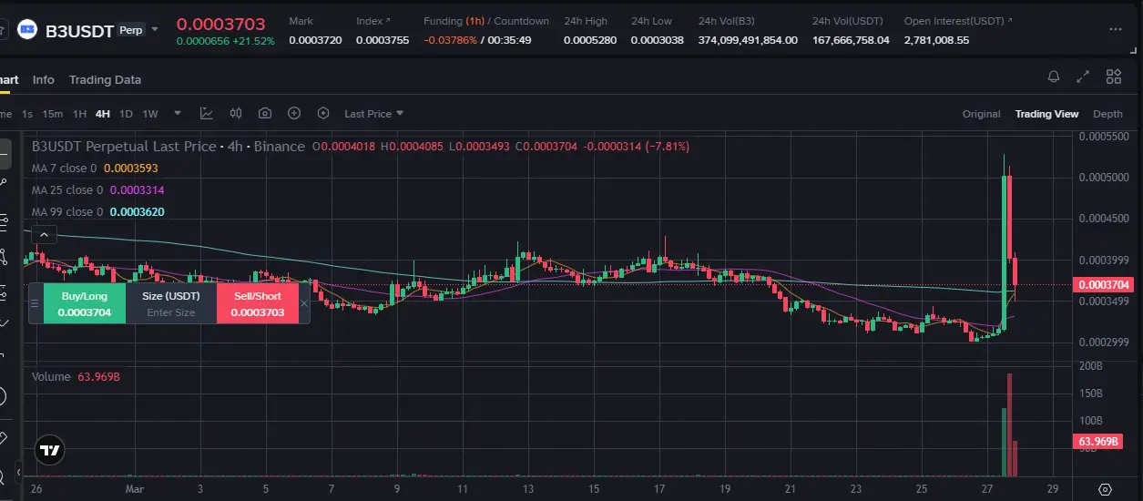Expand the more intervals dropdown arrow
1143x501 pixels.
tap(178, 114)
